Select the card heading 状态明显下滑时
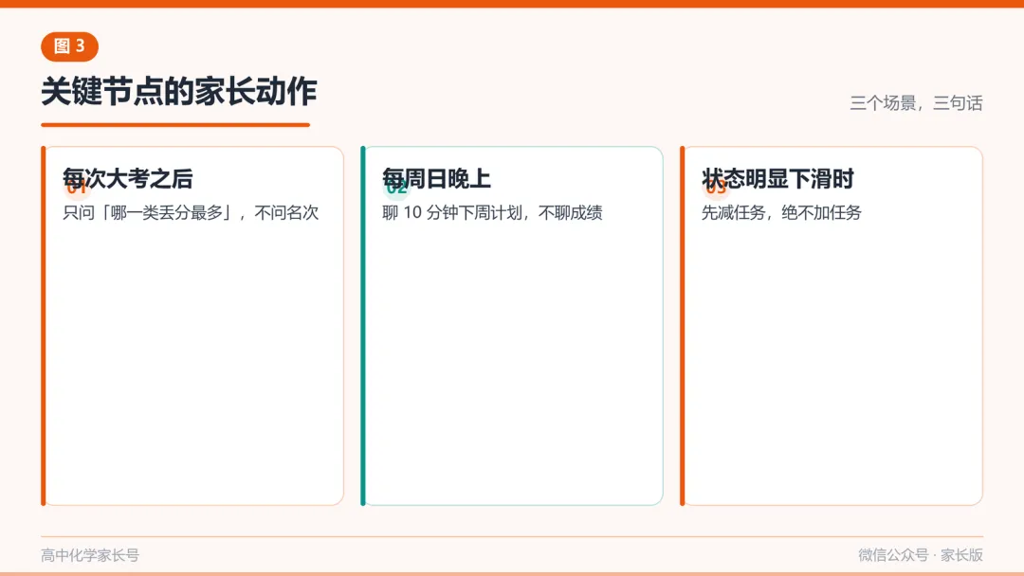1024x576 pixels. pos(777,179)
